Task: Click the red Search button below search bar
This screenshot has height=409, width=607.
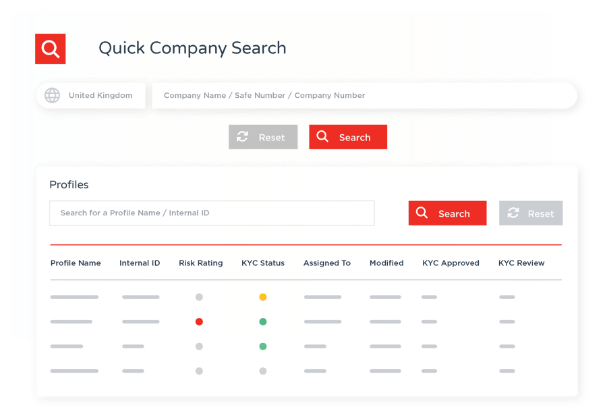Action: [x=348, y=137]
